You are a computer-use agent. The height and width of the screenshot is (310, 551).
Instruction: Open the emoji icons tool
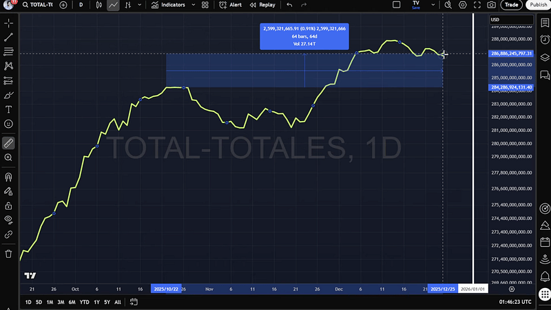click(x=8, y=124)
